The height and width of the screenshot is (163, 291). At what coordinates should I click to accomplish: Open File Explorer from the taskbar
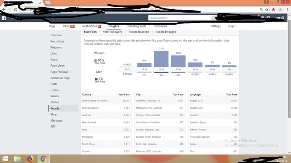[17, 159]
